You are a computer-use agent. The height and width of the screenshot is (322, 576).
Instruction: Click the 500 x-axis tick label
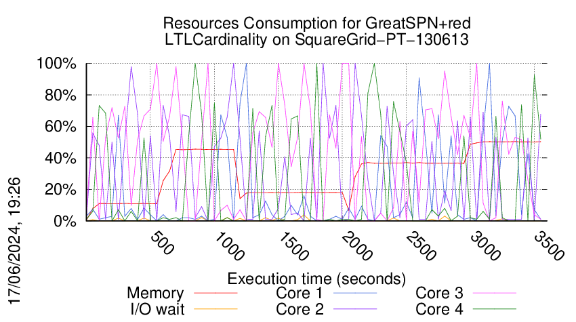(x=163, y=243)
